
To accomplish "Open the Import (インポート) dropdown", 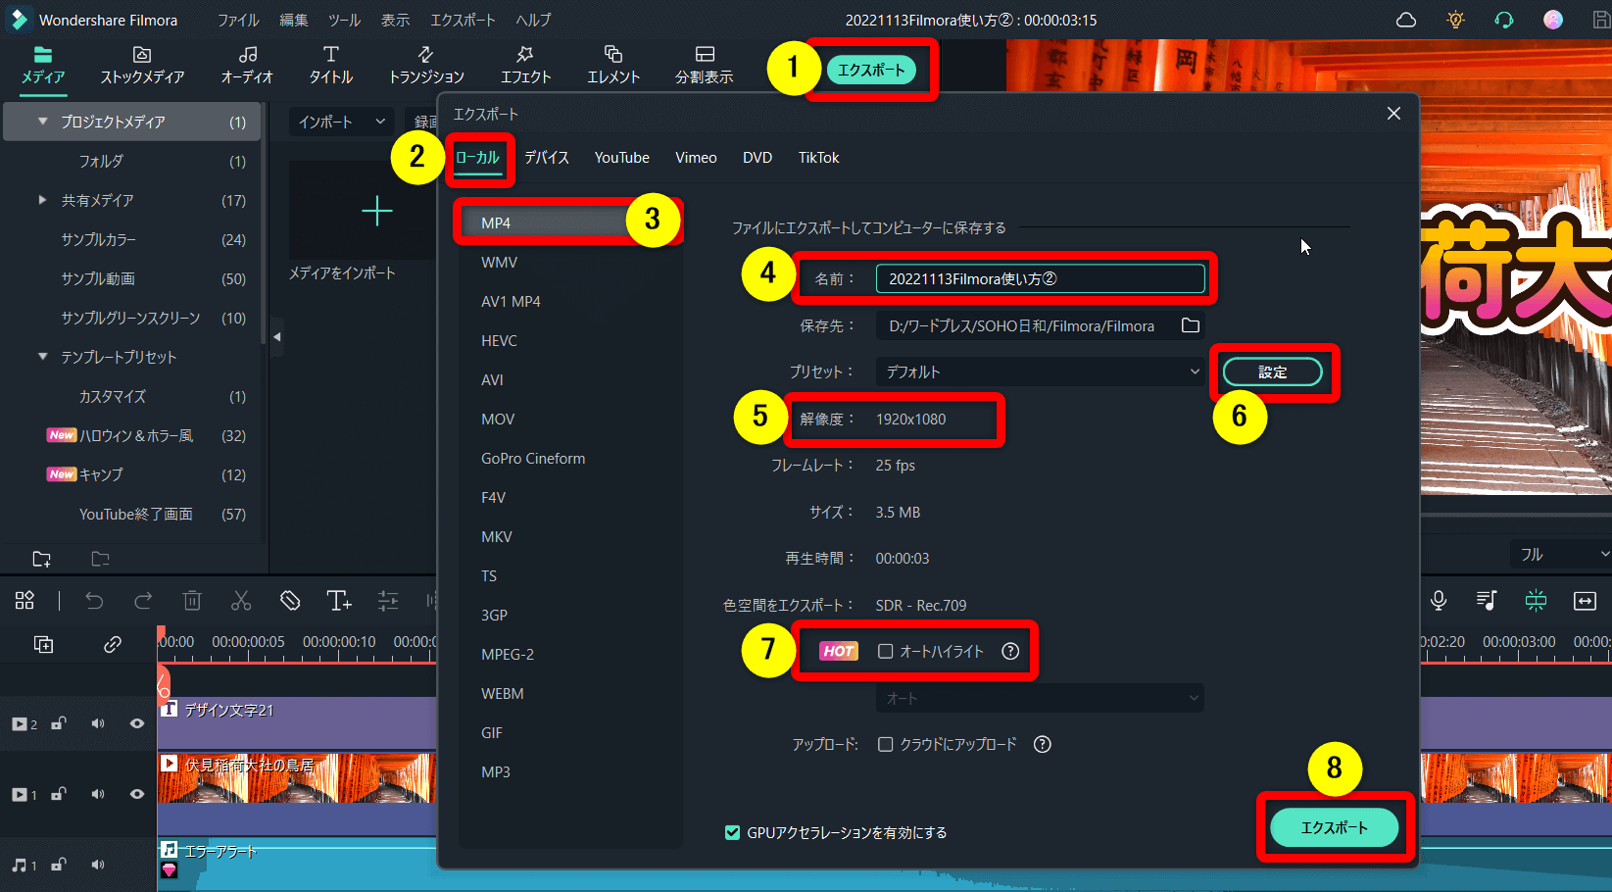I will pos(341,122).
